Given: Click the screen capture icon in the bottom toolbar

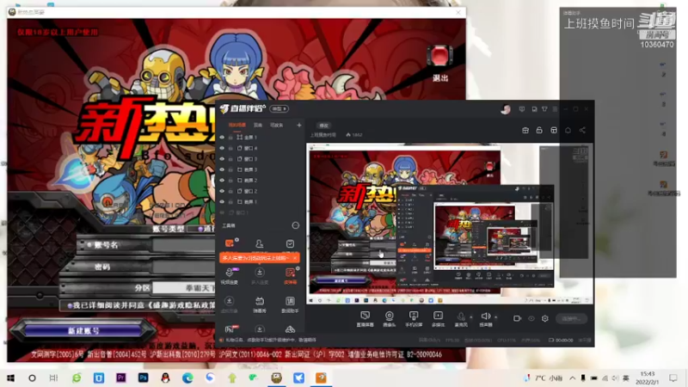Looking at the screenshot, I should 365,319.
